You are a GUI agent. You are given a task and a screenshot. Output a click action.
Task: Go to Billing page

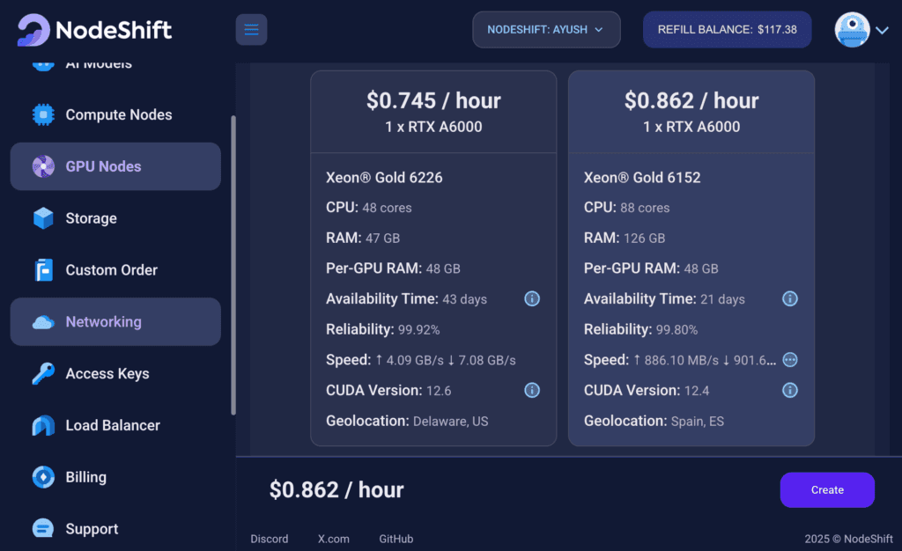pos(115,477)
